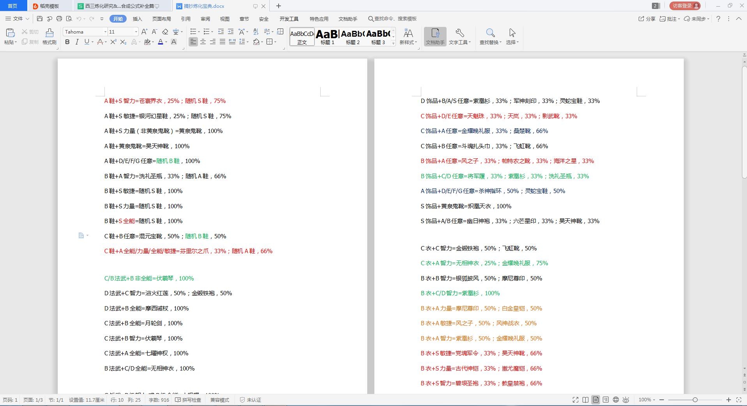Click the help question mark icon
747x406 pixels.
click(718, 19)
